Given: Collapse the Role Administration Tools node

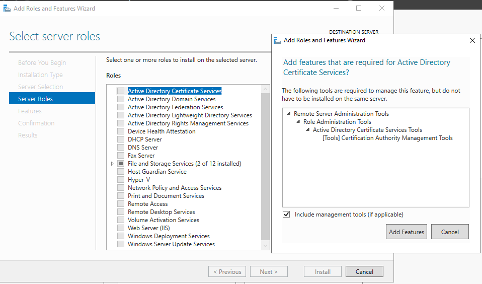Looking at the screenshot, I should 298,121.
